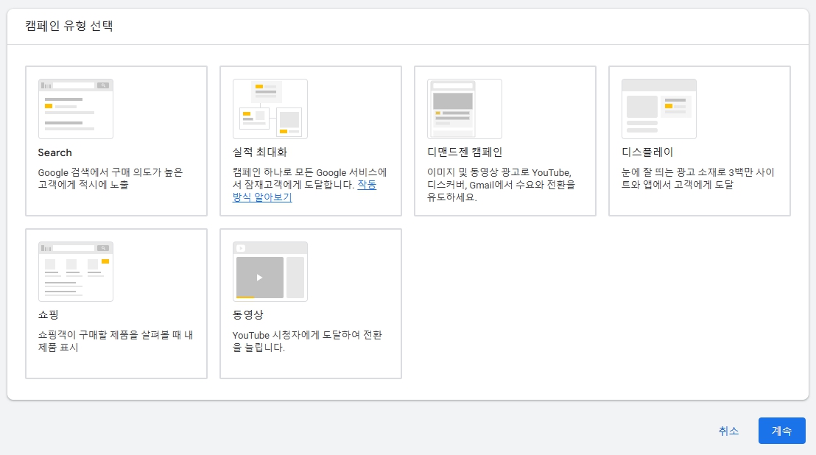Choose the 동영상 card title
This screenshot has height=455, width=816.
pos(247,314)
